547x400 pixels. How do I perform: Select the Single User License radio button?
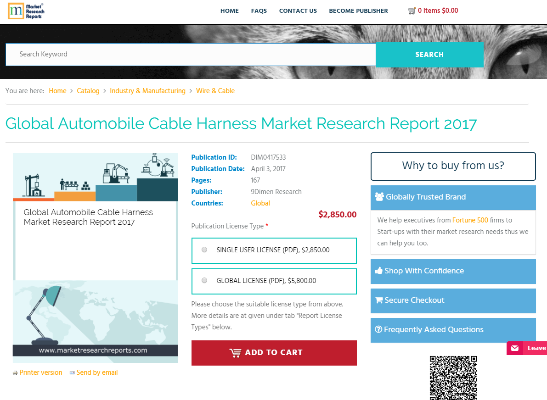(x=204, y=250)
